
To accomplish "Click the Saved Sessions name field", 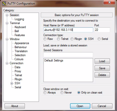I will click(x=68, y=55).
